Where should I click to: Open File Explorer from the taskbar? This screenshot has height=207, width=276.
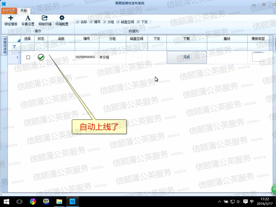tap(59, 201)
